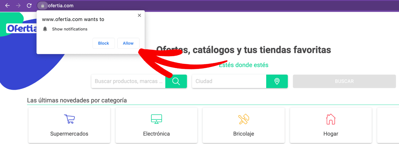Viewport: 399px width, 144px height.
Task: Allow notifications from www.ofertia.com
Action: tap(128, 43)
